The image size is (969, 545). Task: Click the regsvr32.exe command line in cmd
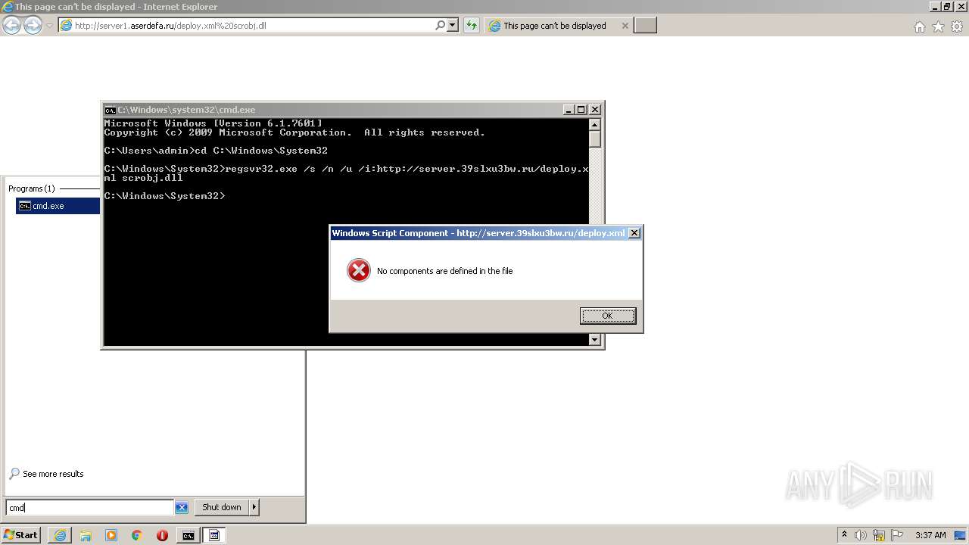(346, 173)
